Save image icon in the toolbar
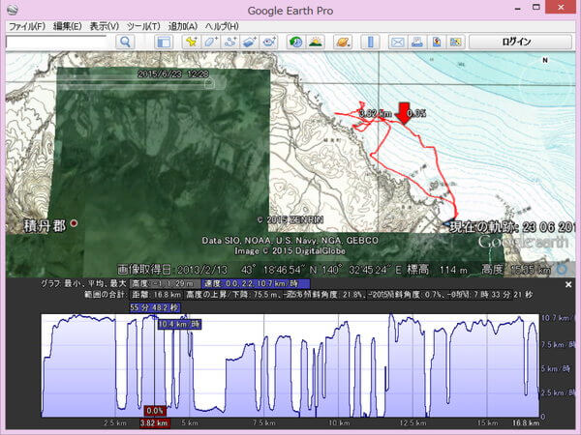The image size is (581, 435). point(437,42)
